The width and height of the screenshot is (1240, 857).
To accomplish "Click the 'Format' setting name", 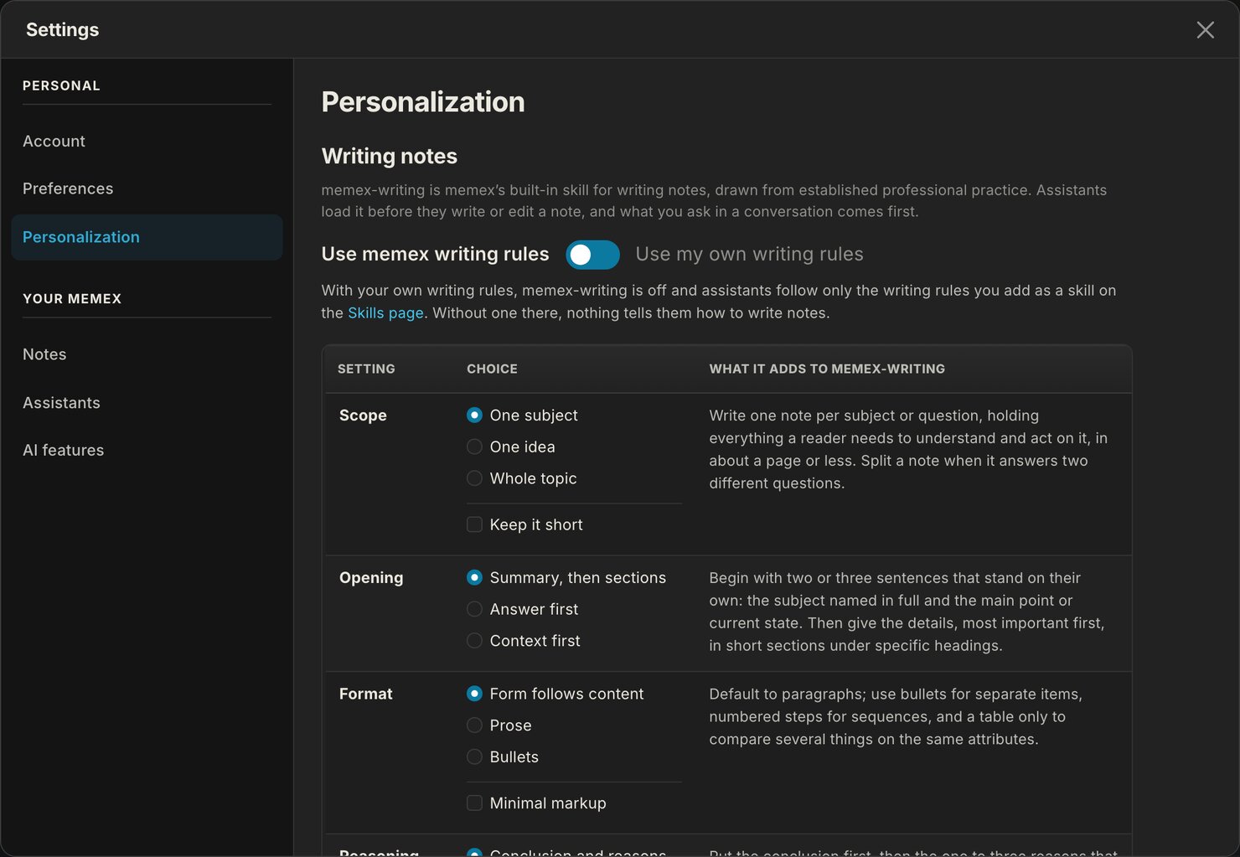I will pos(365,694).
